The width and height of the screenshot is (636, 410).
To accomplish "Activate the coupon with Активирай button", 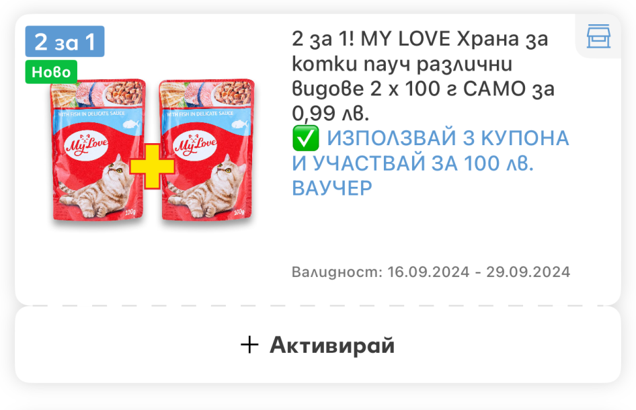I will point(318,345).
